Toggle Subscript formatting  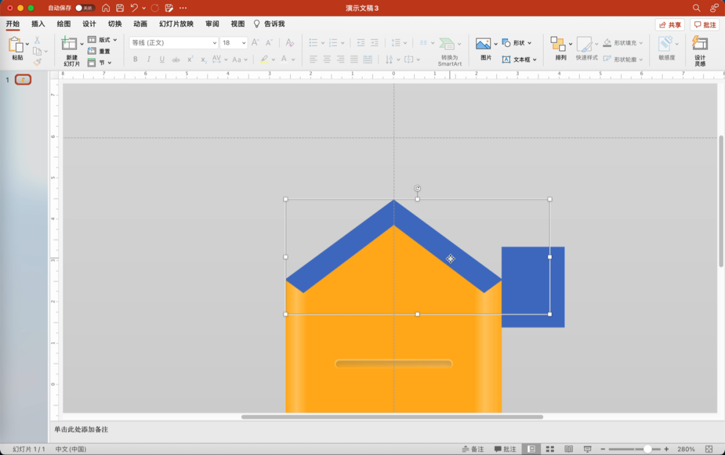click(x=203, y=59)
